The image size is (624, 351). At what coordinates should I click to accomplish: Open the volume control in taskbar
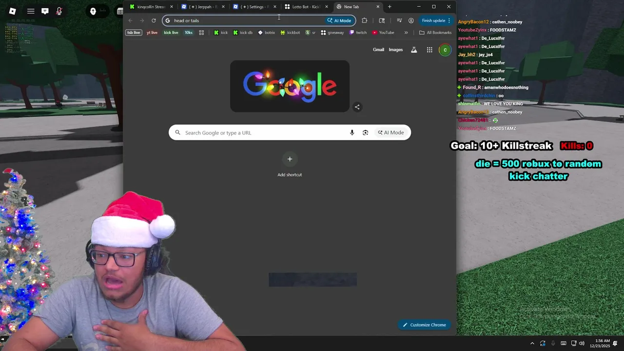(x=582, y=343)
